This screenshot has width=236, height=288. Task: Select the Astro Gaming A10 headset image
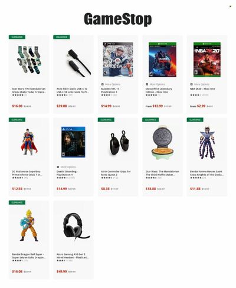(x=76, y=227)
